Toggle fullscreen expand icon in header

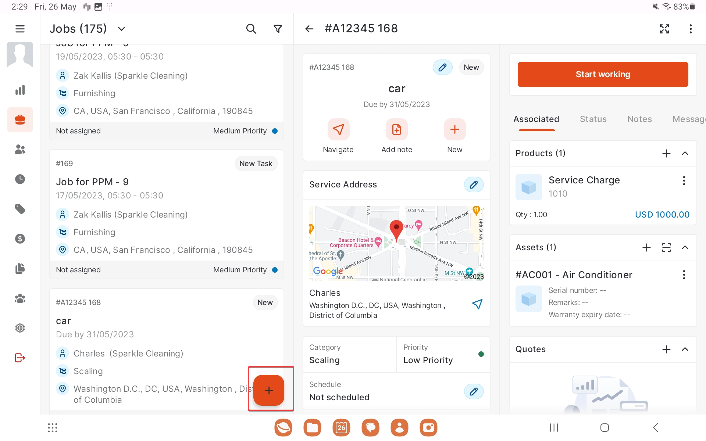click(x=664, y=29)
